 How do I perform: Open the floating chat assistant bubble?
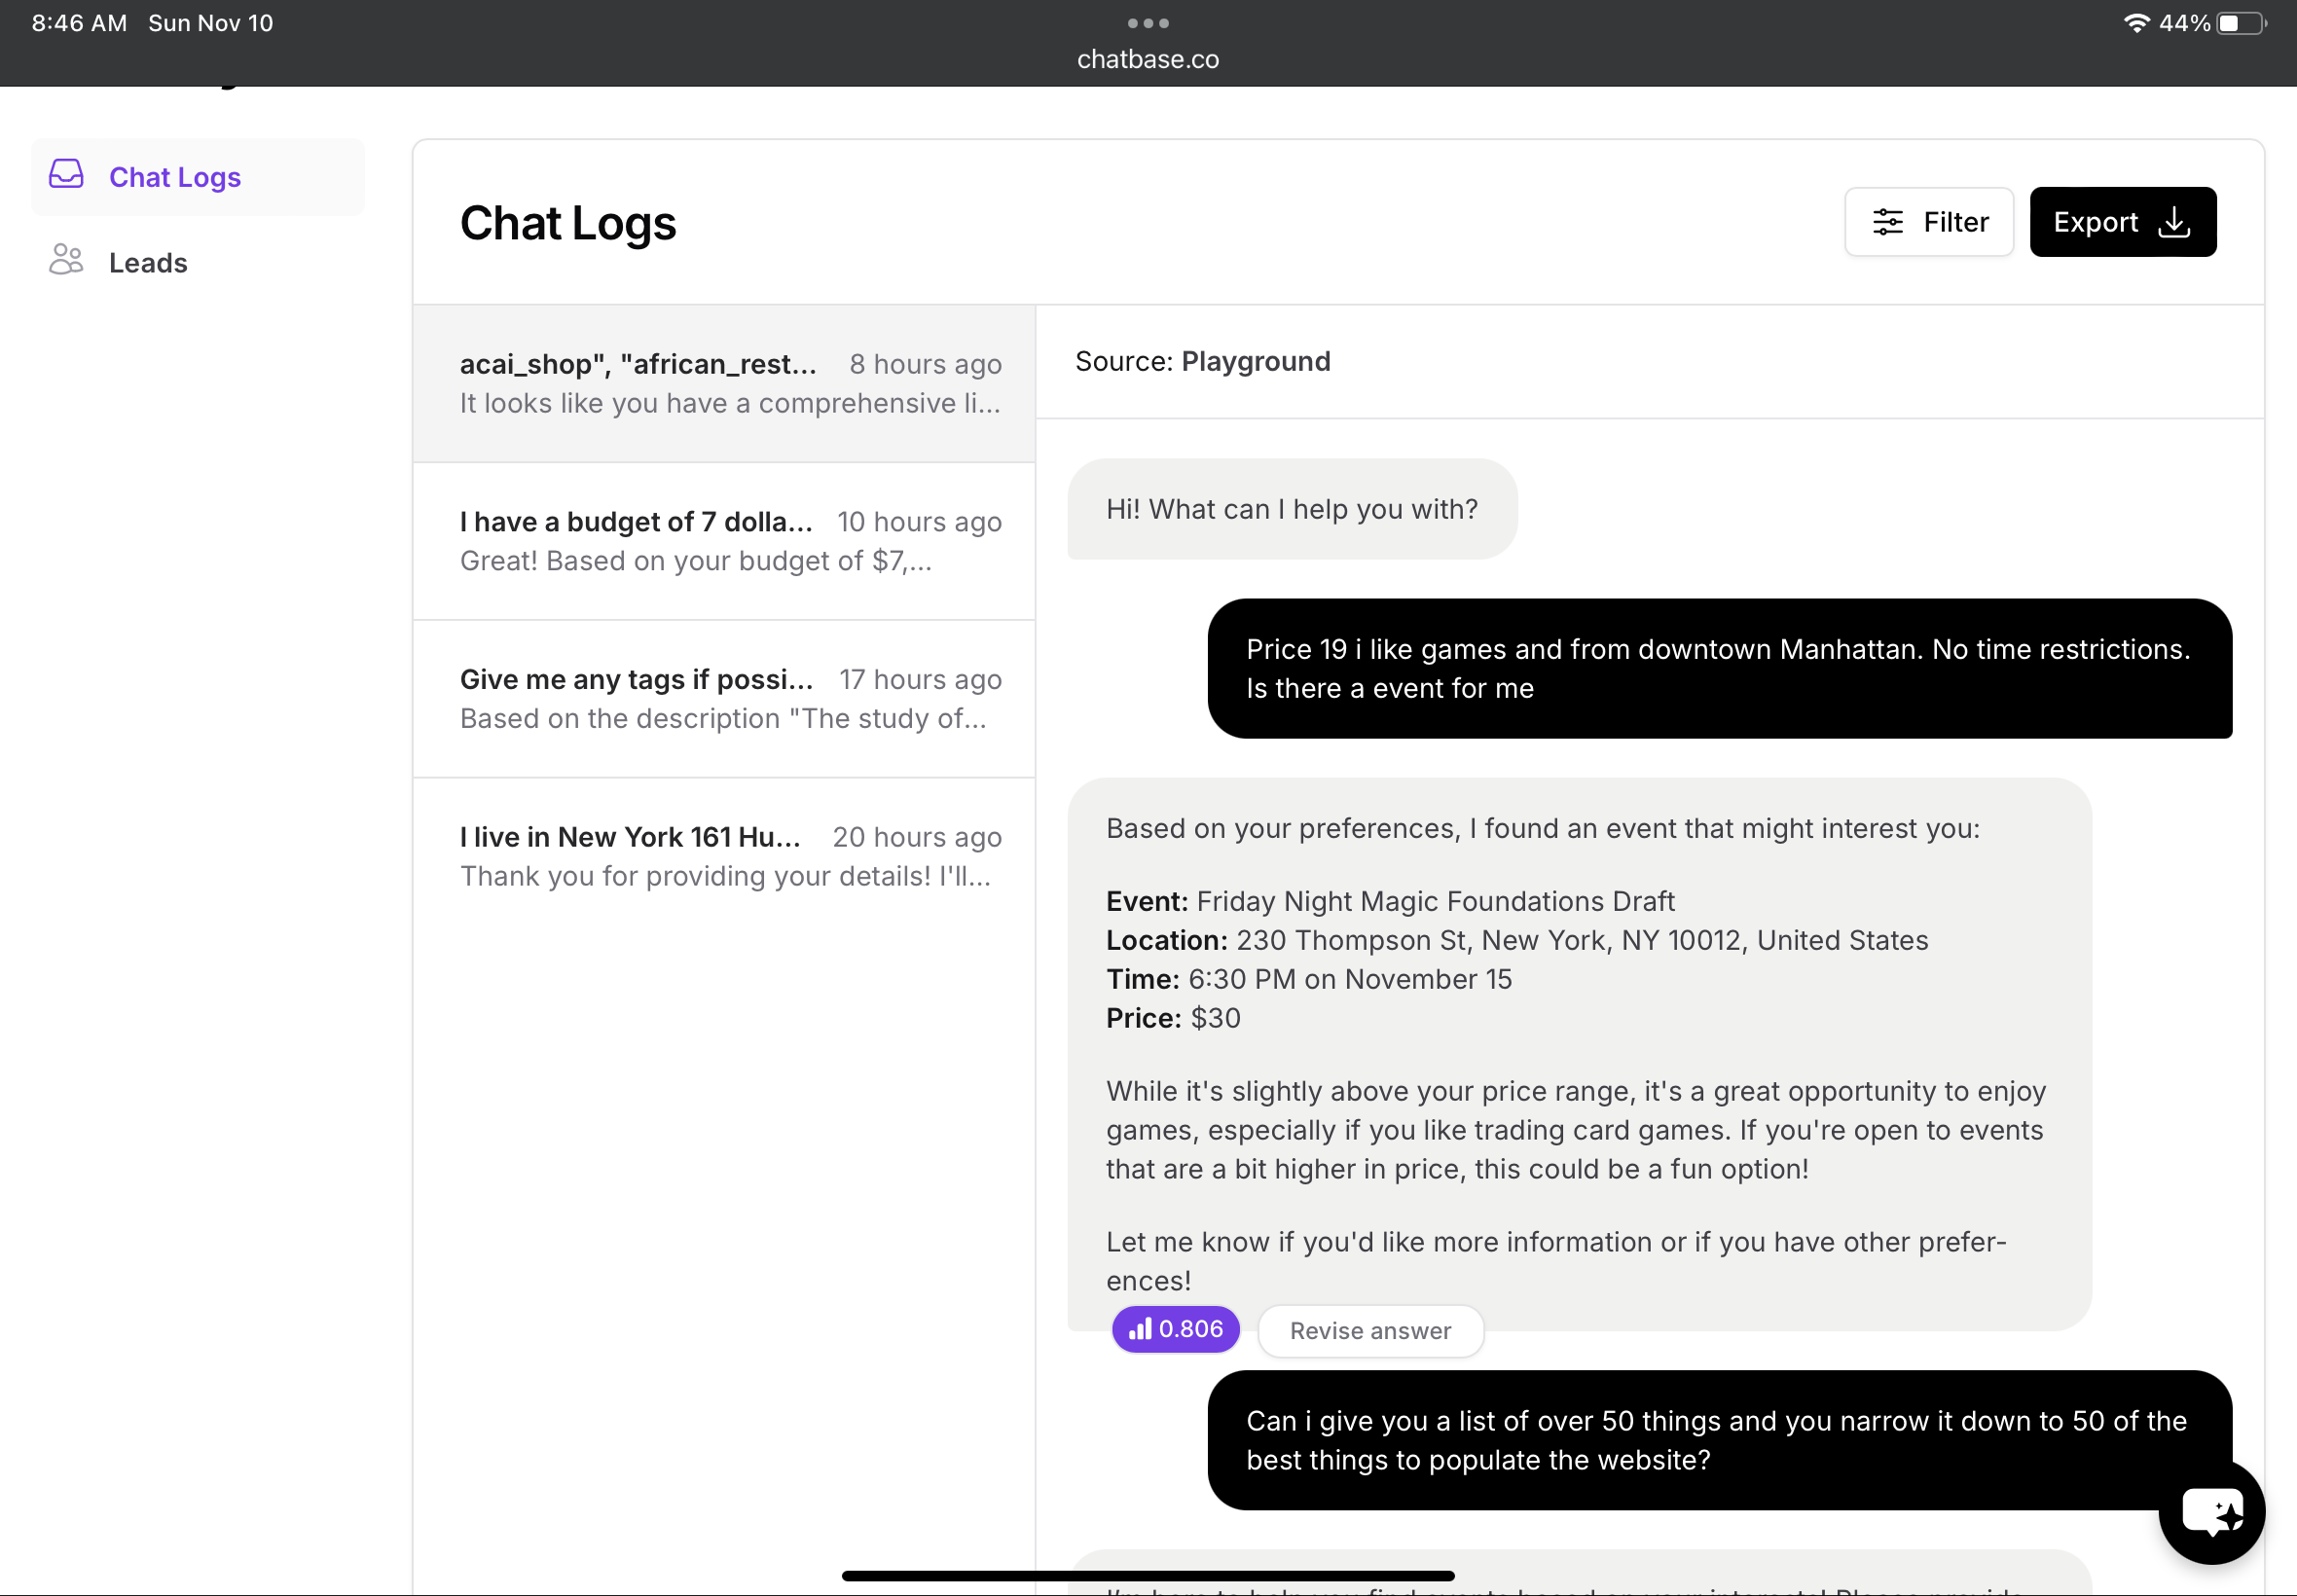pos(2211,1510)
